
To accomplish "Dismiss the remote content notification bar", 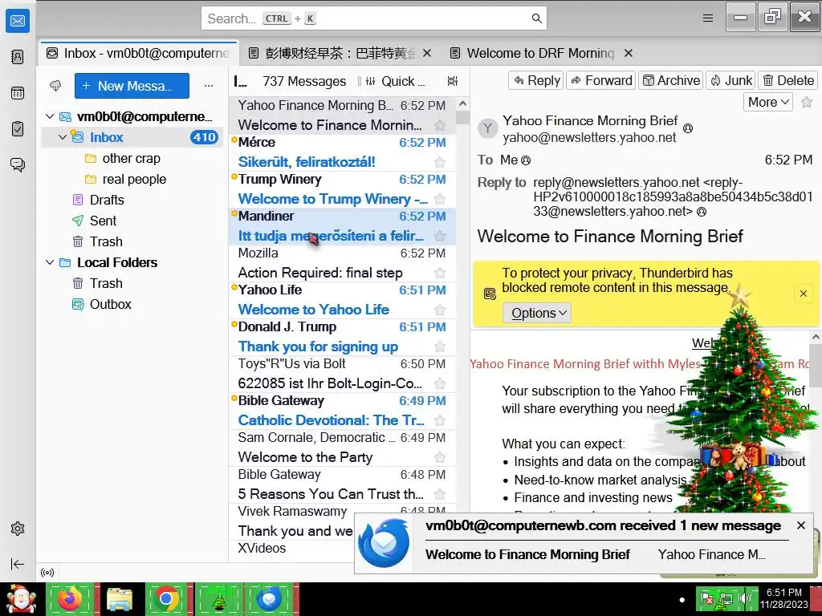I will point(803,294).
